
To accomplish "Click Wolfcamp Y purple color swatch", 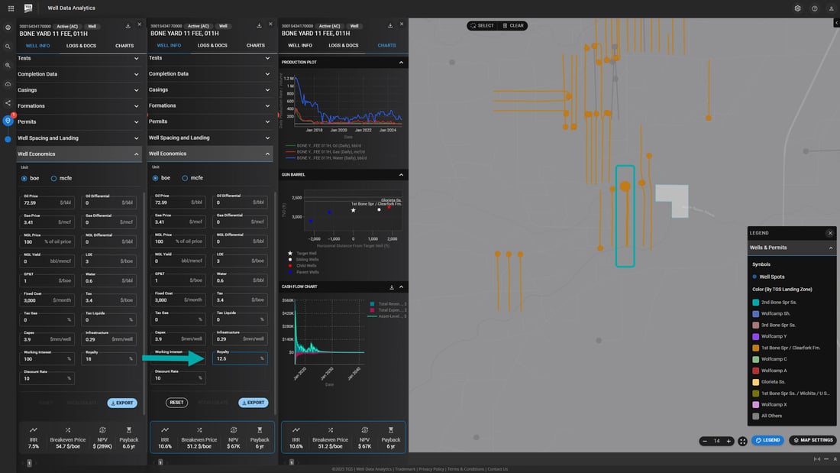I will pyautogui.click(x=755, y=337).
